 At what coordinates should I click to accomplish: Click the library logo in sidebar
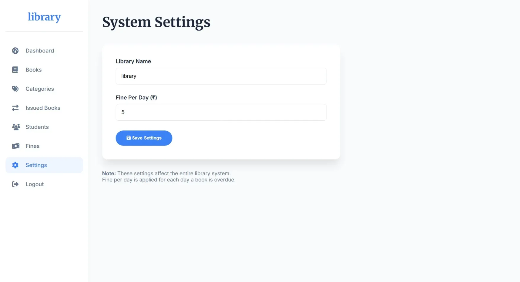pyautogui.click(x=44, y=17)
